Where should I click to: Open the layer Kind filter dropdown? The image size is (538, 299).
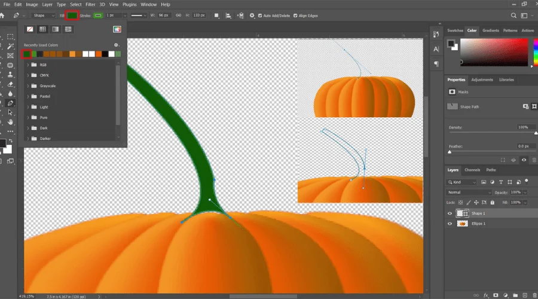pos(462,182)
